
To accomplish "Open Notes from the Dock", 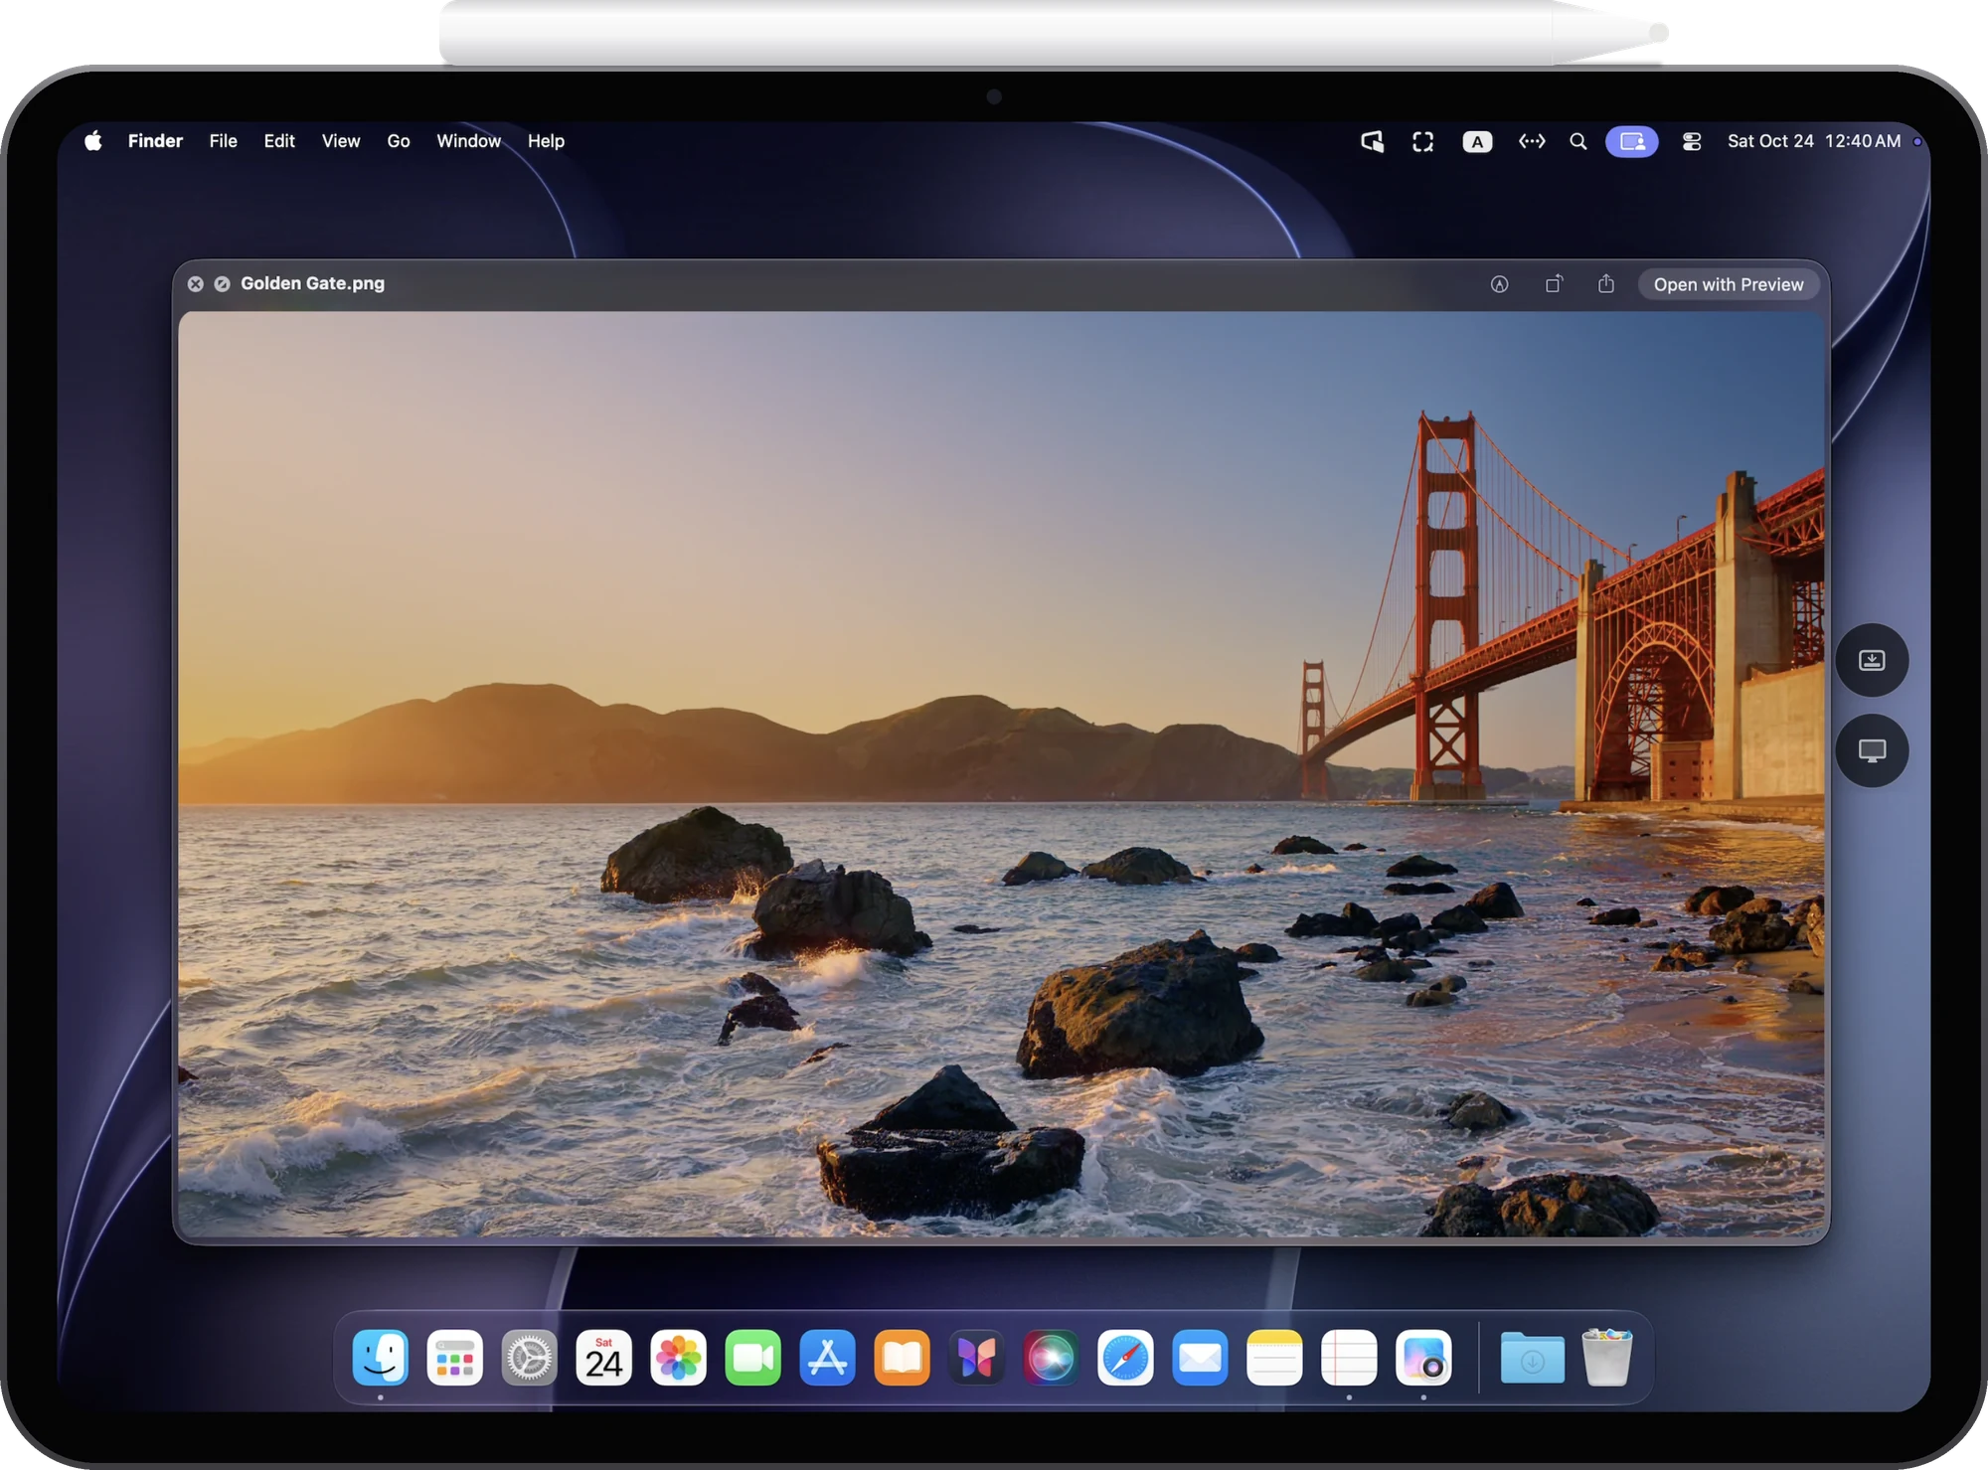I will click(1274, 1357).
